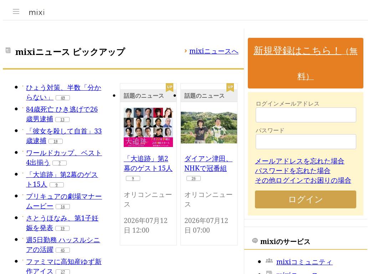The height and width of the screenshot is (274, 368).
Task: Open news プリキュアの劇場マナームービー
Action: [x=64, y=201]
